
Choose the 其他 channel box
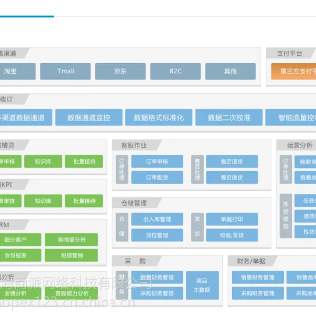point(230,71)
